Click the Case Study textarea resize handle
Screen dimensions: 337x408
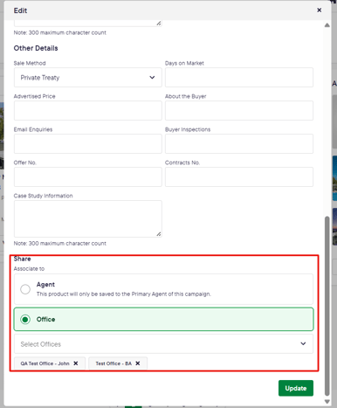(x=159, y=234)
